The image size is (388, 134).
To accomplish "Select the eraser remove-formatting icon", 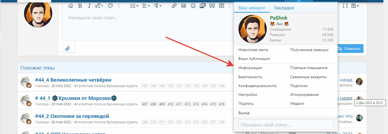I will [x=71, y=6].
